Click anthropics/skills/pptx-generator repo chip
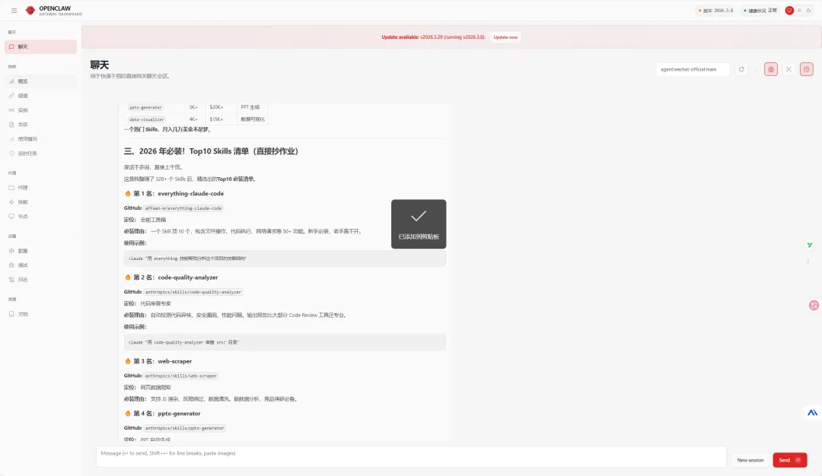This screenshot has height=476, width=822. click(184, 428)
